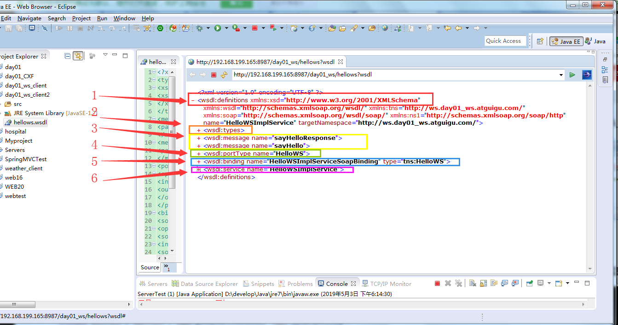
Task: Close the hellows?wsdl Web Browser tab
Action: [x=341, y=62]
